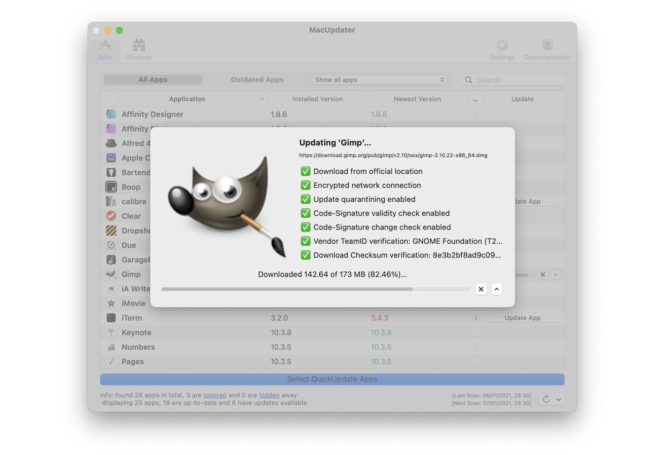
Task: Open the 'Show all apps' dropdown
Action: pyautogui.click(x=379, y=80)
